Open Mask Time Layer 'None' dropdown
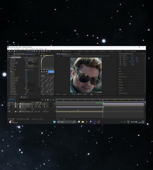153x170 pixels. coord(28,62)
